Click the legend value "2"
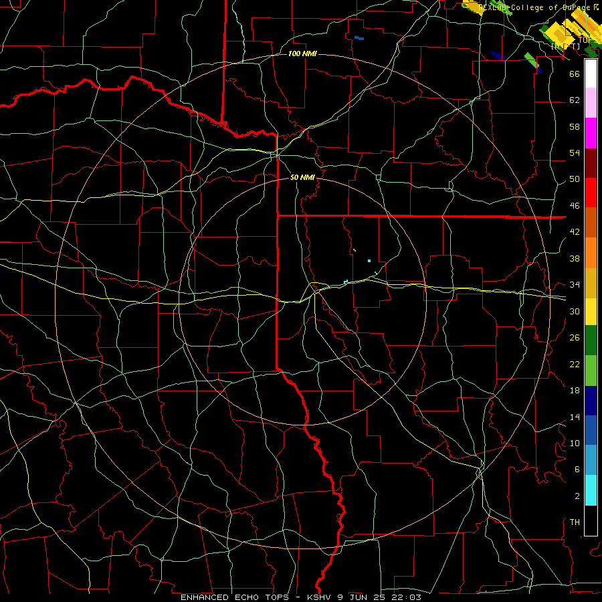The width and height of the screenshot is (602, 602). point(577,496)
